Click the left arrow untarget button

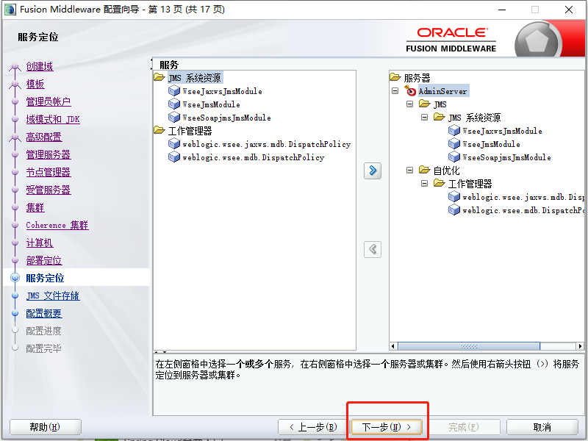(x=373, y=249)
